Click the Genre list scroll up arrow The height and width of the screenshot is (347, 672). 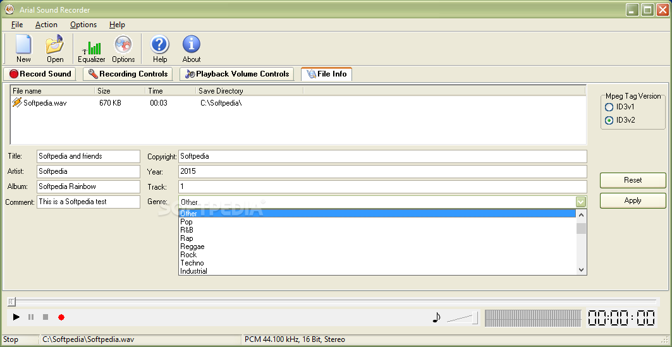click(x=581, y=214)
